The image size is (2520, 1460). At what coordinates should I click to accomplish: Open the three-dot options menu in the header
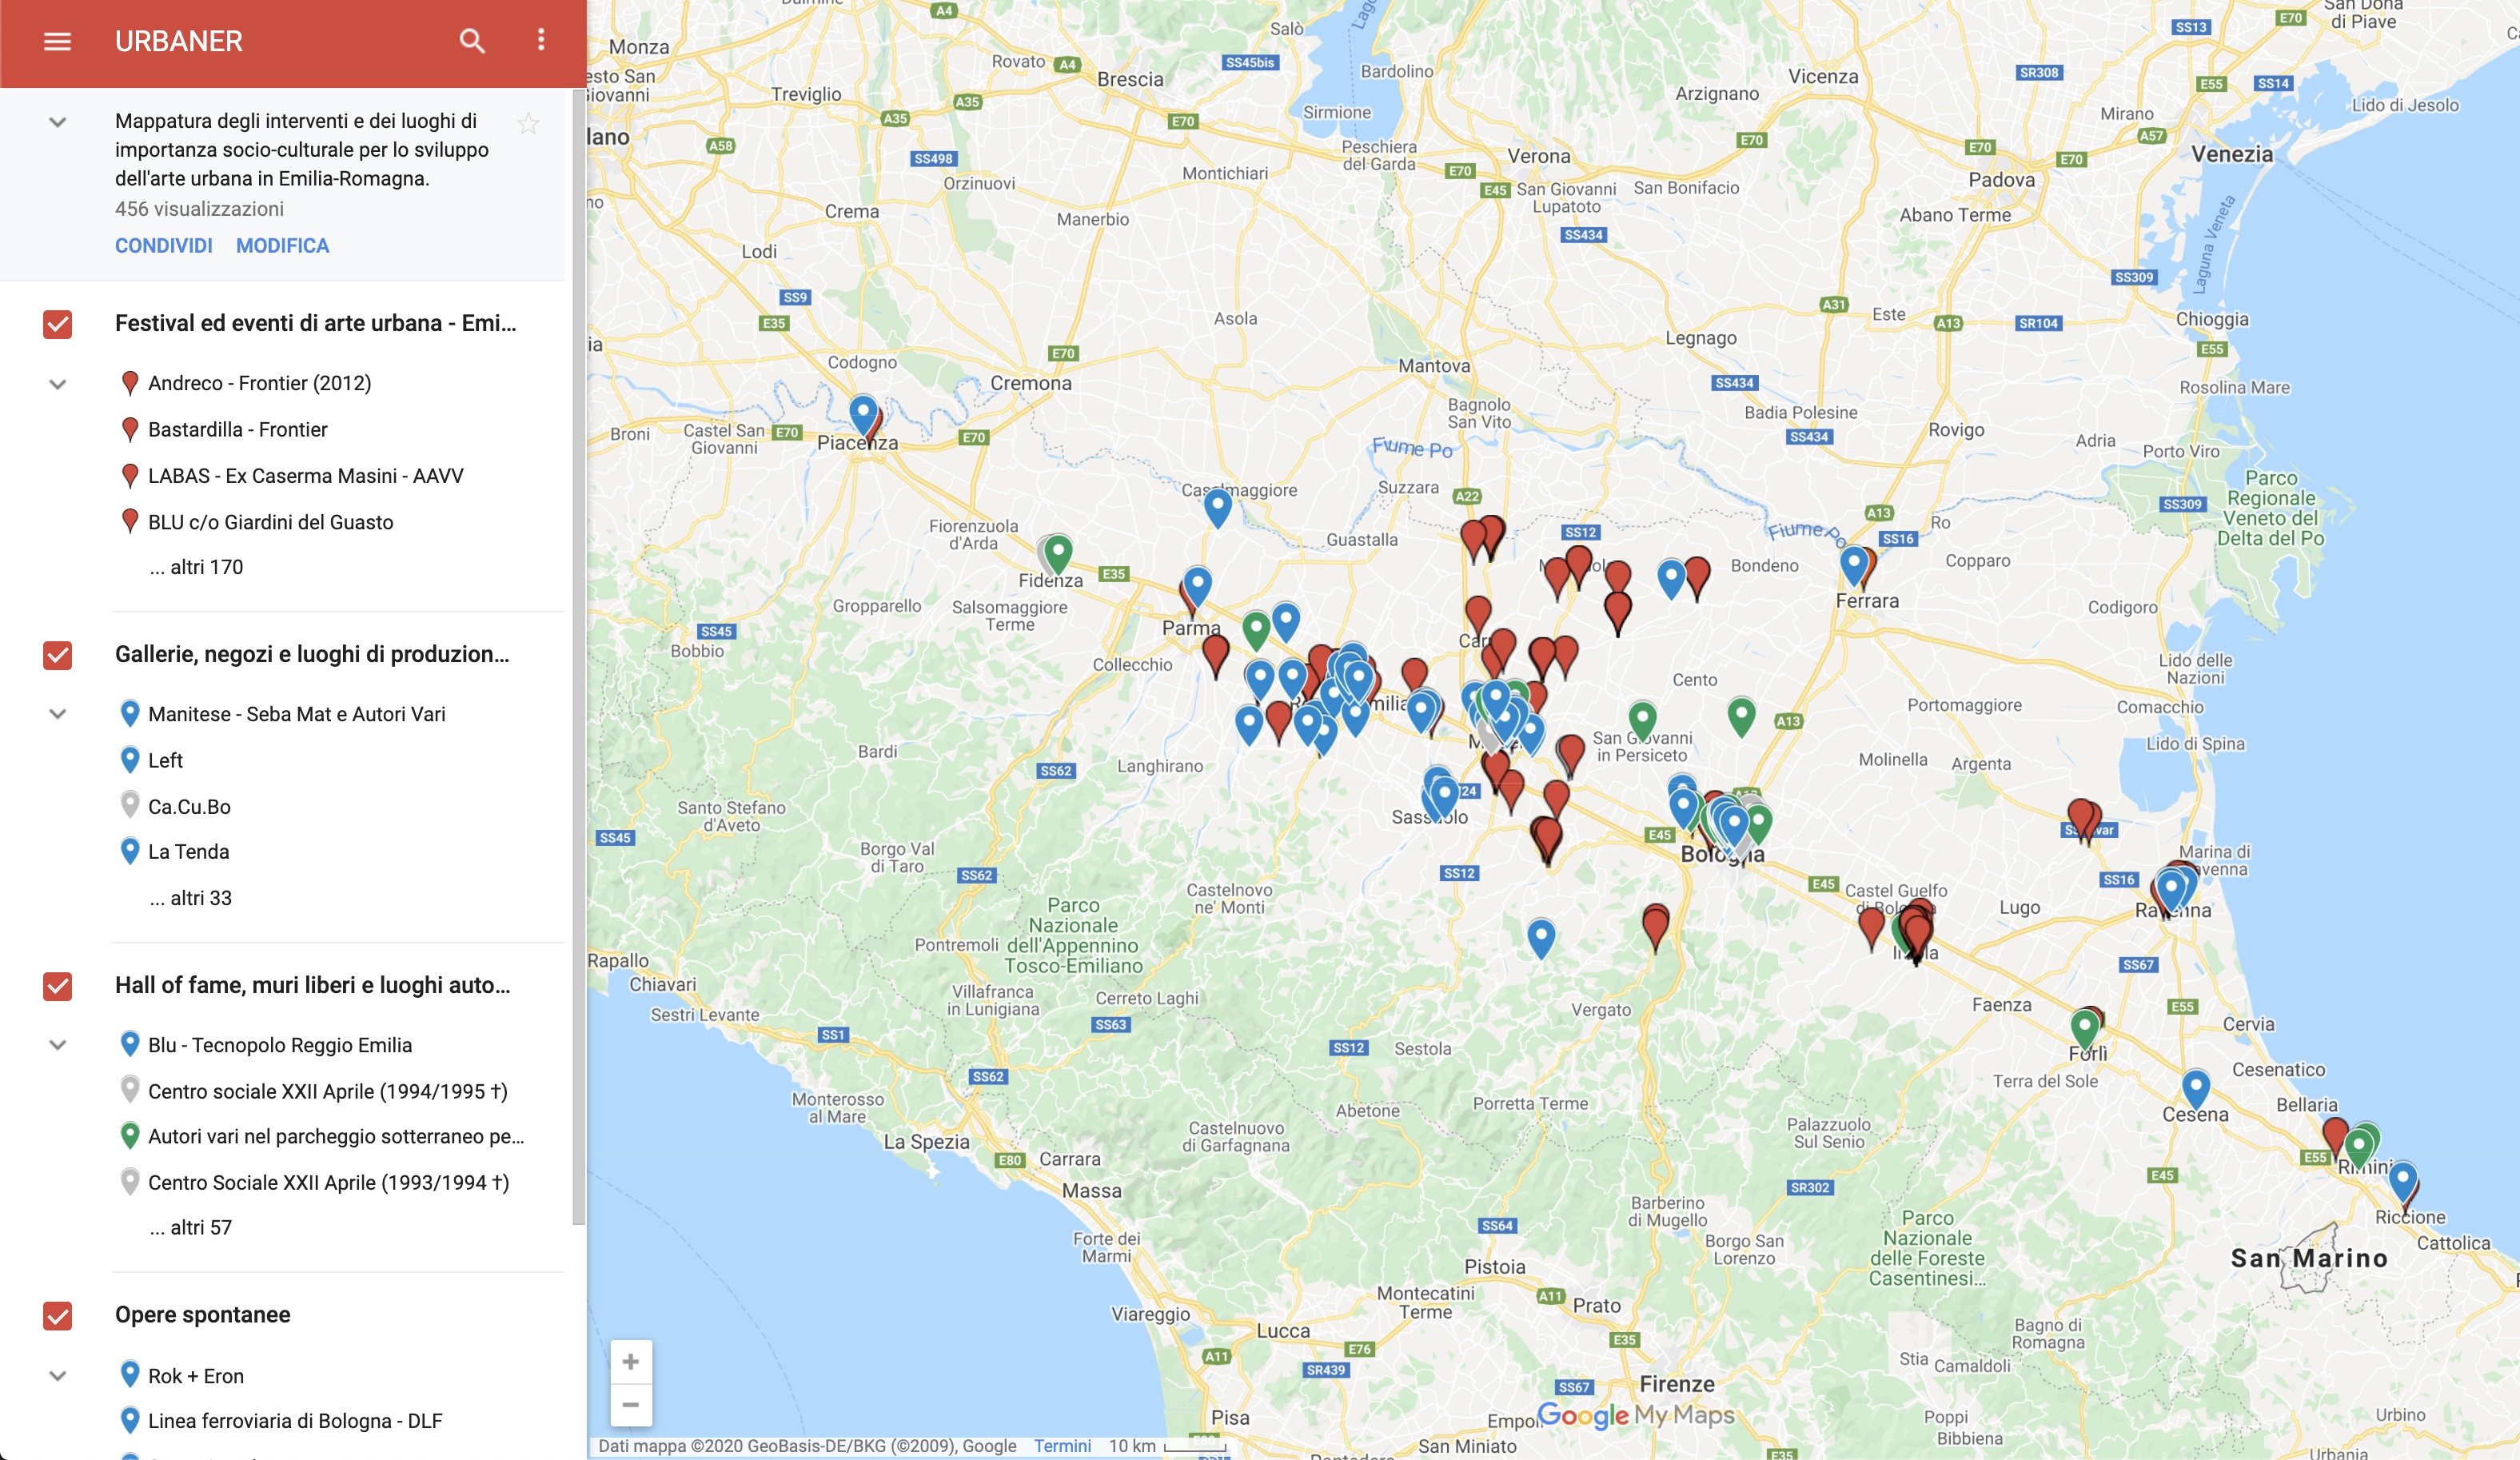541,40
